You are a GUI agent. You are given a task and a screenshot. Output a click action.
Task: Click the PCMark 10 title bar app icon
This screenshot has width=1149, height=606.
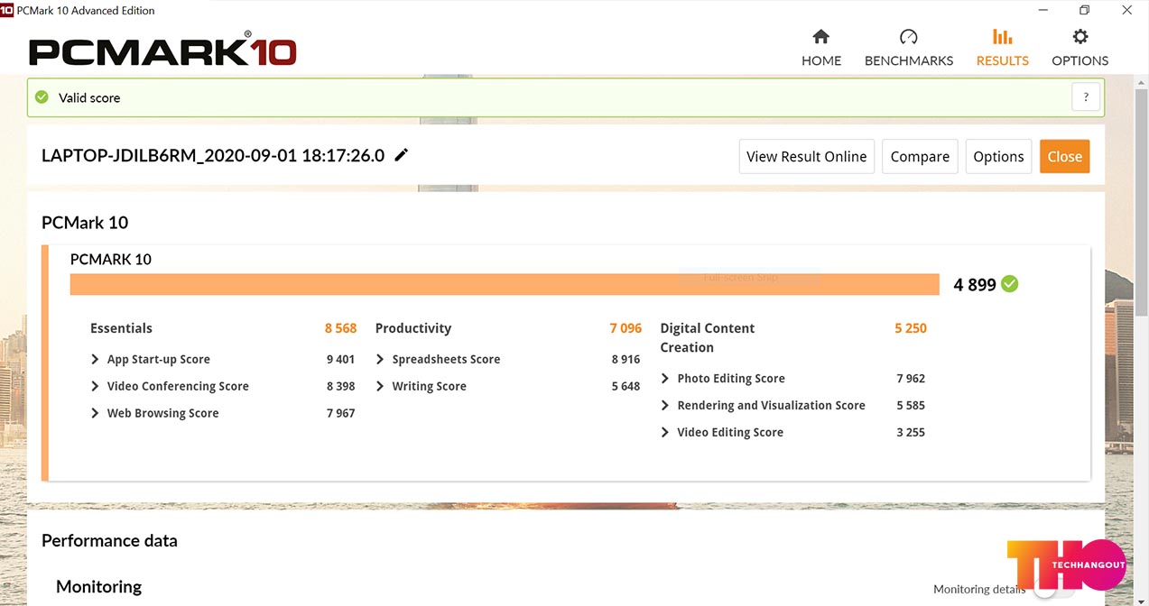point(6,10)
